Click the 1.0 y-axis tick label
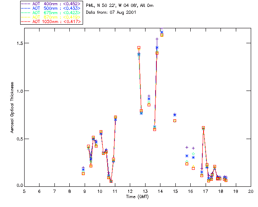This screenshot has height=207, width=258. click(20, 91)
